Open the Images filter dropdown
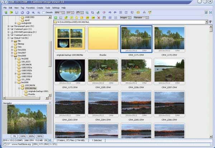 [x=130, y=18]
